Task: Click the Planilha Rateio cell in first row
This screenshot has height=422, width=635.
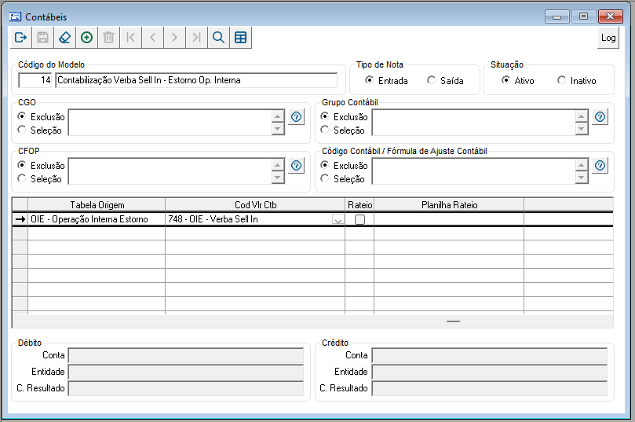Action: point(449,219)
